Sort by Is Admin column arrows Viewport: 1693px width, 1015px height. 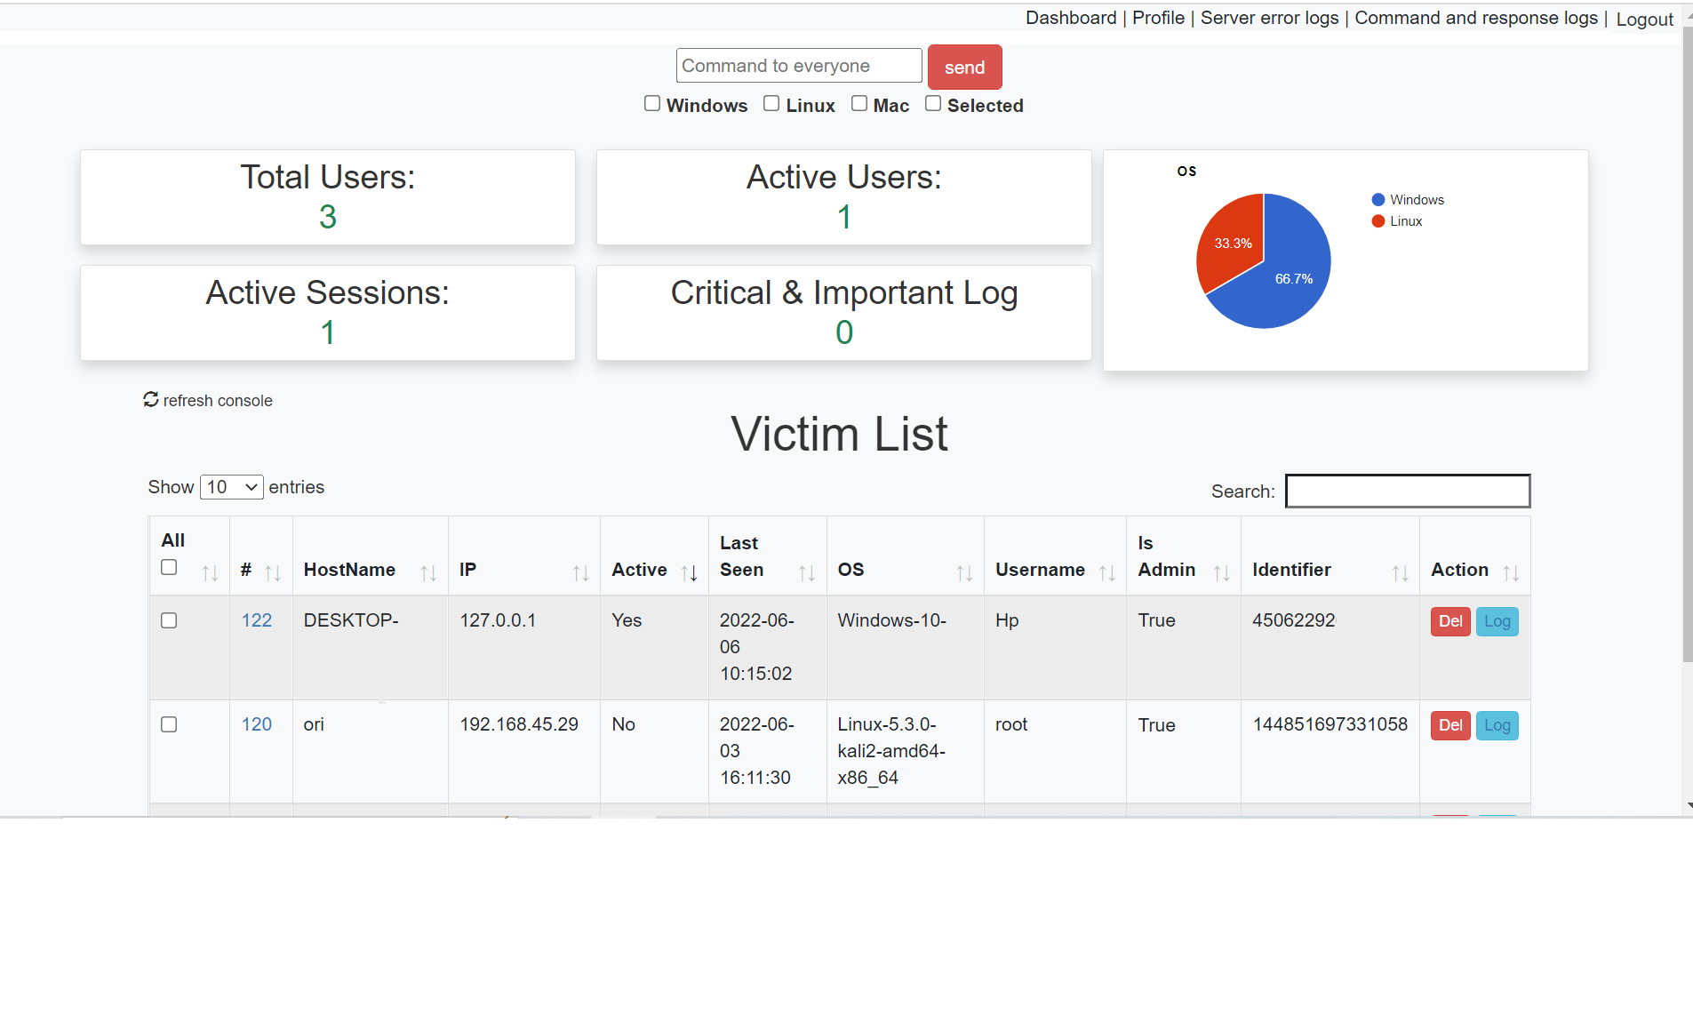[1222, 573]
